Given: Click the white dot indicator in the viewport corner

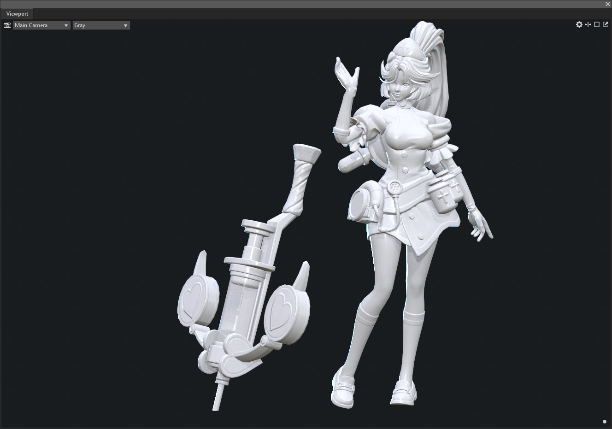Looking at the screenshot, I should coord(605,422).
